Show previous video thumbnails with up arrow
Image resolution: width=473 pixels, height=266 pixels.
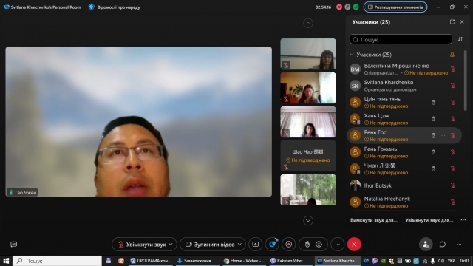pos(308,23)
